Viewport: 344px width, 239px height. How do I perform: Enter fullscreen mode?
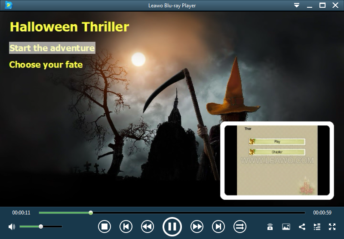[332, 227]
